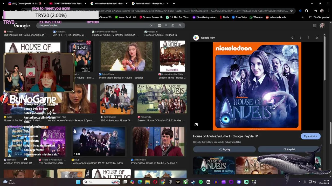Open the House of Secrets related thumbnail

pos(214,165)
